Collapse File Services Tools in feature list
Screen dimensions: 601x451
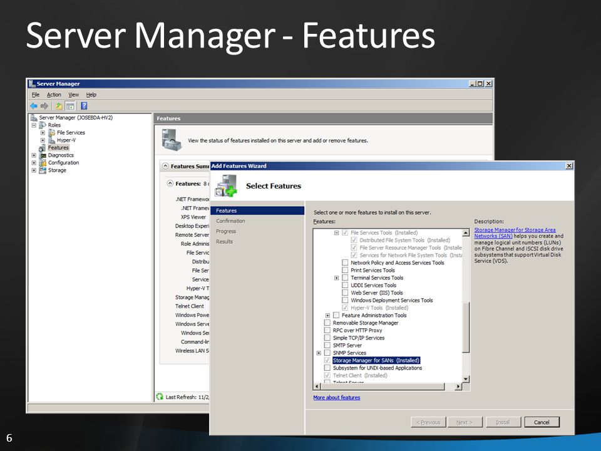pos(336,233)
